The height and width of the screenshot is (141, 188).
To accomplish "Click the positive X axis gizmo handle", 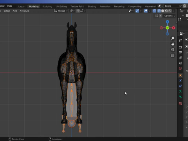I will [x=174, y=28].
